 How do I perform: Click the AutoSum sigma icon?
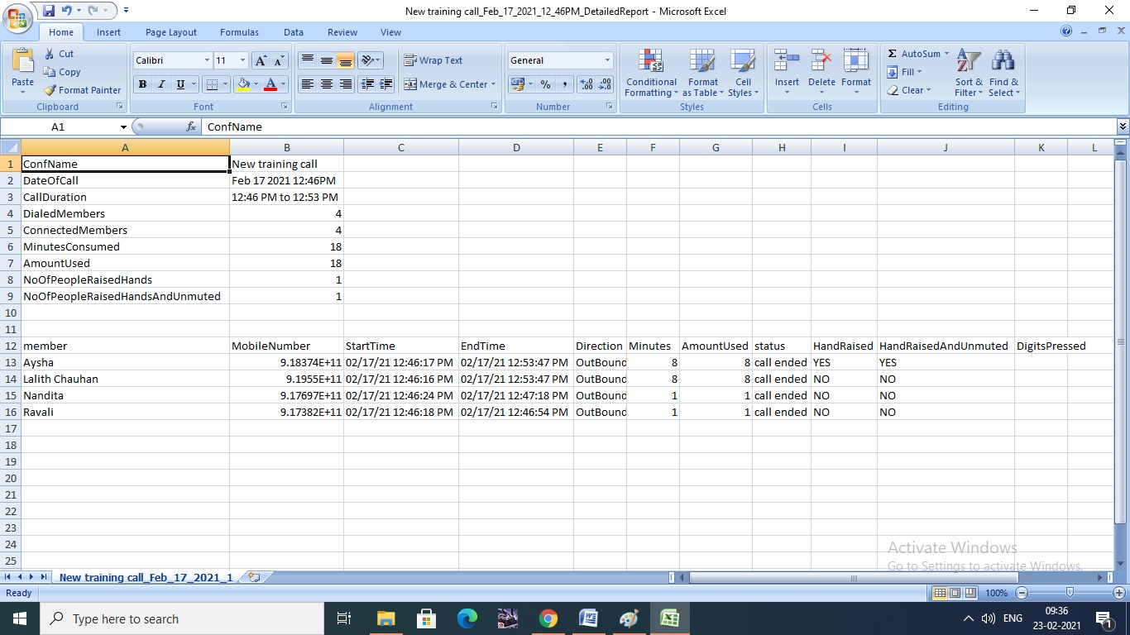pos(892,54)
